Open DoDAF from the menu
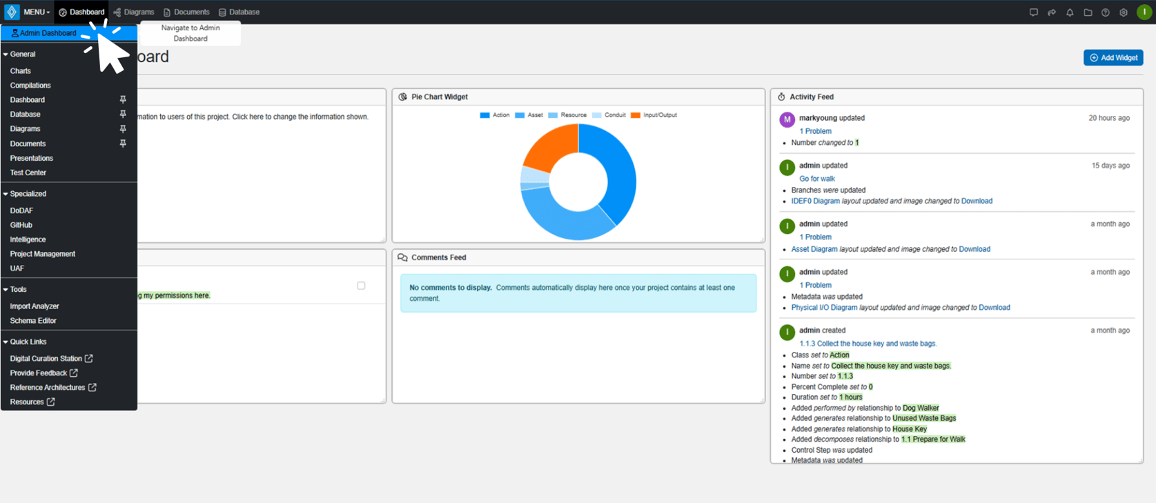1156x503 pixels. tap(21, 210)
